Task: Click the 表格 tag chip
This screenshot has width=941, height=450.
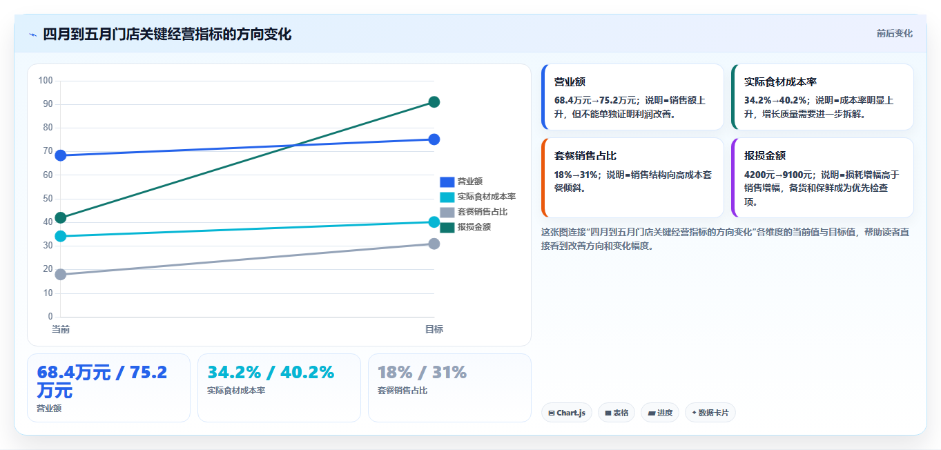Action: [x=617, y=413]
